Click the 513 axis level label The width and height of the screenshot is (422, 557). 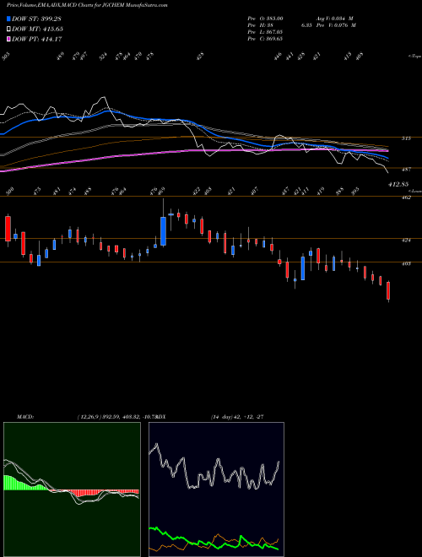coord(406,138)
